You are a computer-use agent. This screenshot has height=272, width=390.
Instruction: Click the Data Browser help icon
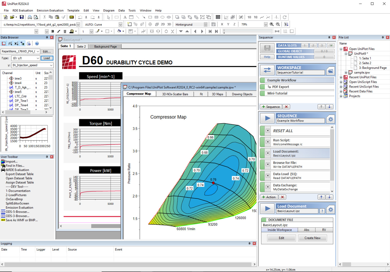(37, 44)
